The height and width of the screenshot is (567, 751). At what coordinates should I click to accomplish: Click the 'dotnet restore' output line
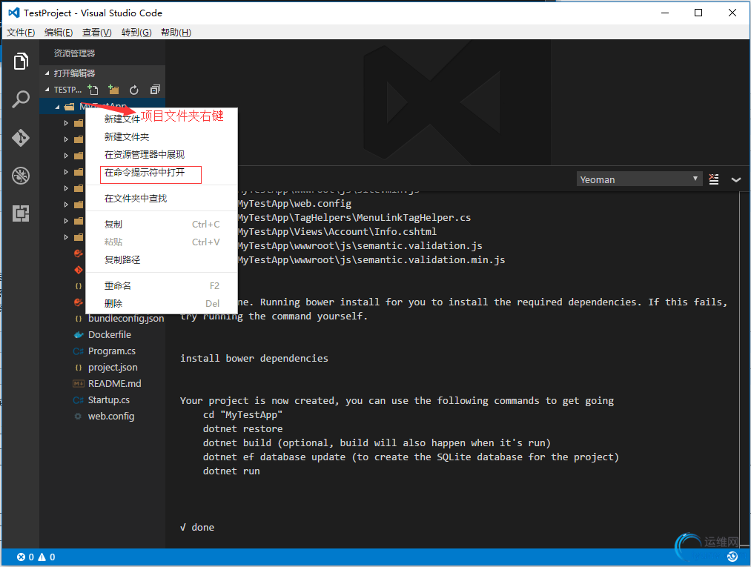point(242,428)
